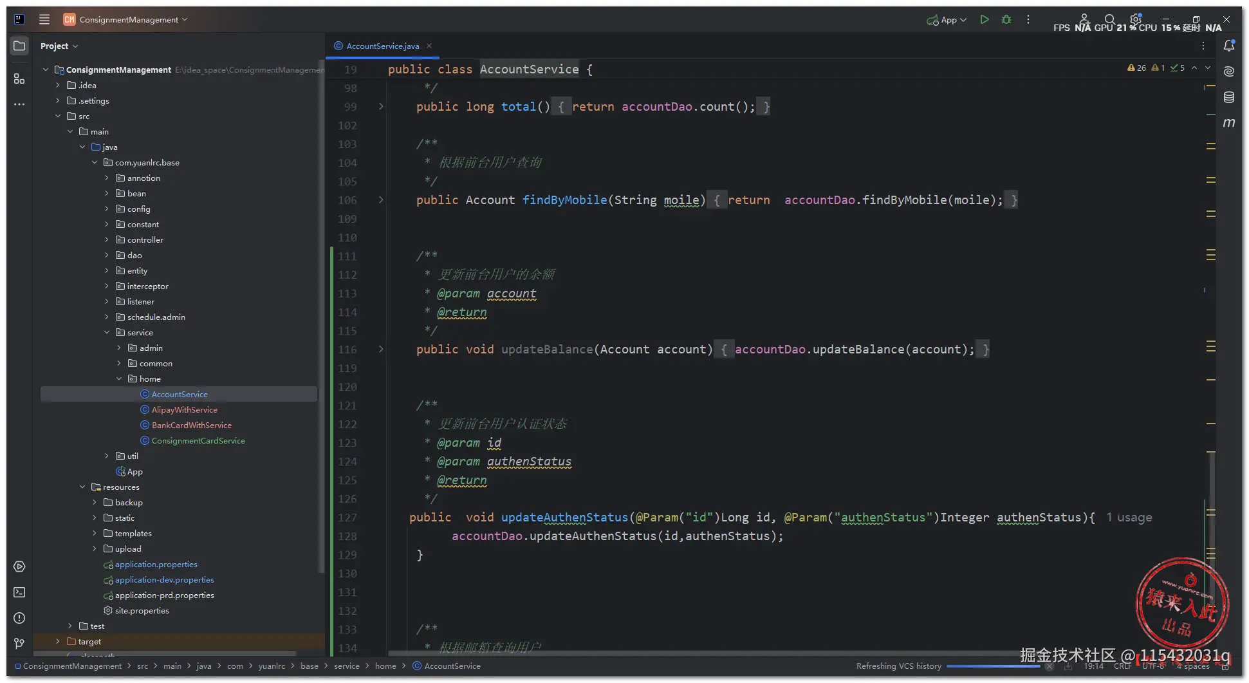Click the 'home' breadcrumb
Image resolution: width=1249 pixels, height=683 pixels.
click(x=385, y=666)
